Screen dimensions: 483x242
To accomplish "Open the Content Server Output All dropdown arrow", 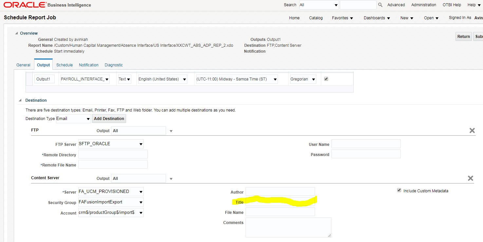I will [171, 179].
